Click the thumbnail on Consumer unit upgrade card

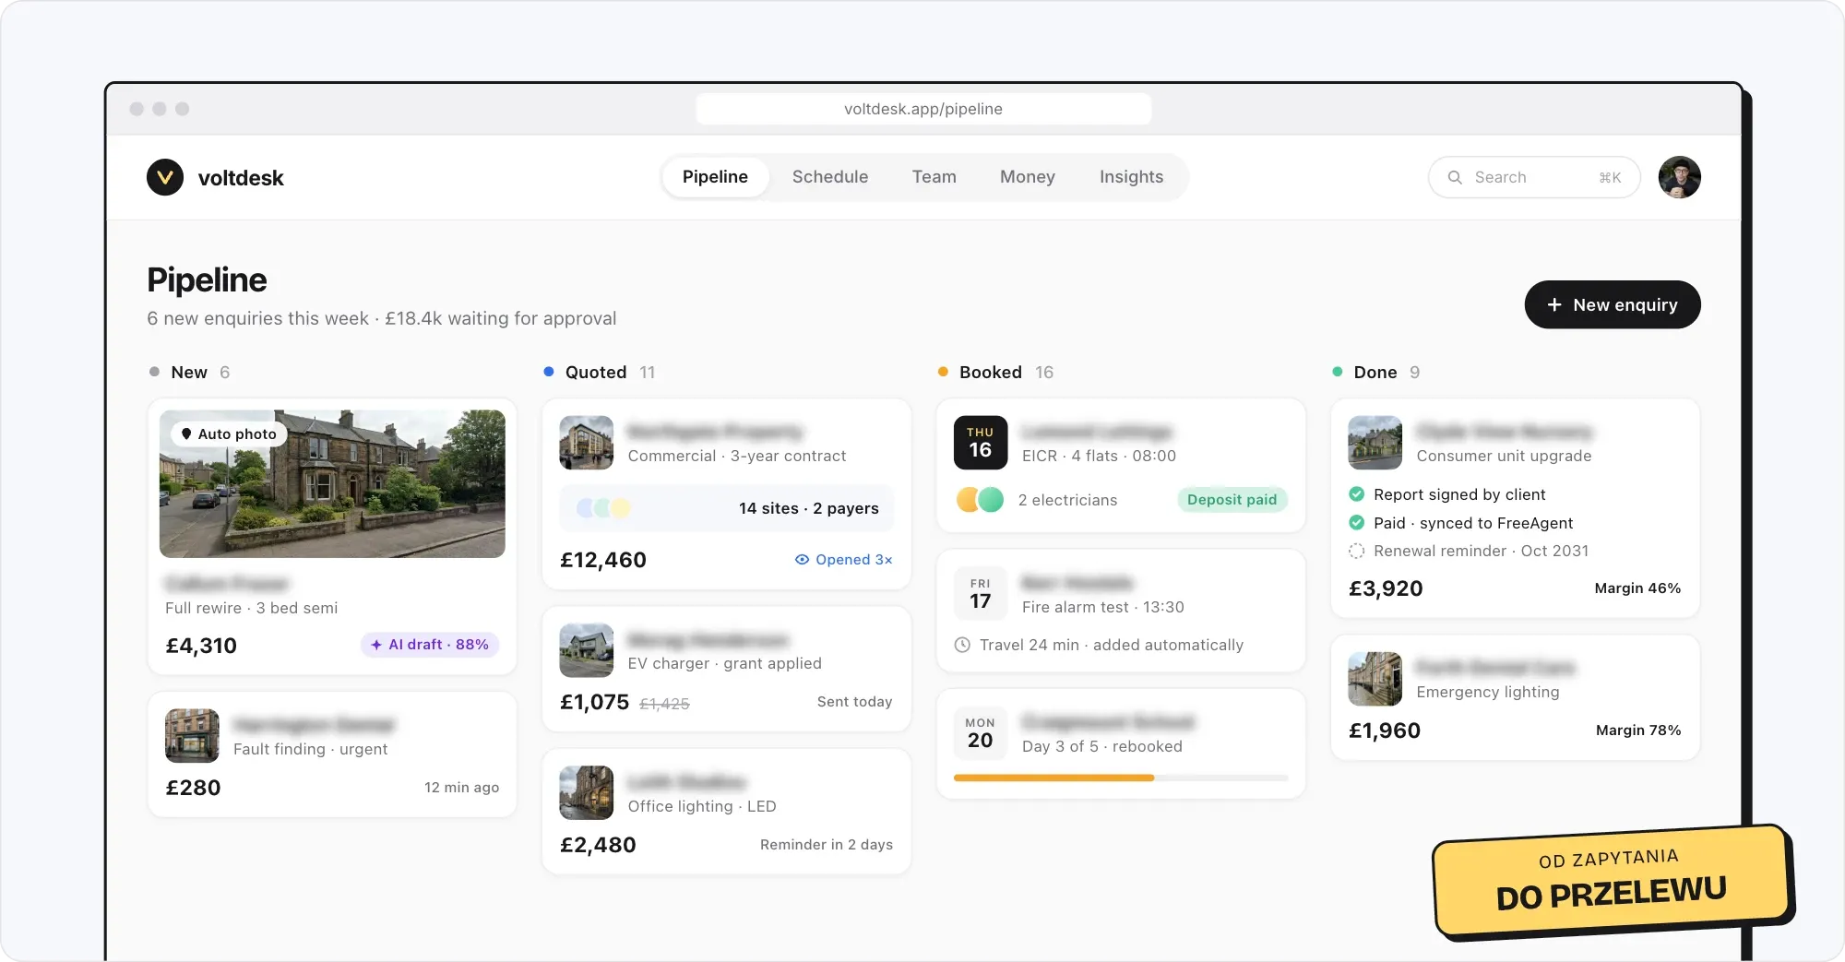pos(1375,443)
